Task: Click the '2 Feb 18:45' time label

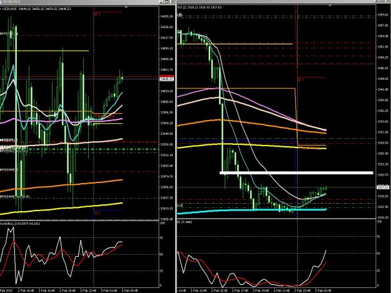Action: pos(48,291)
